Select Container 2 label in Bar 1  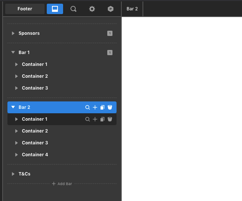tap(35, 76)
